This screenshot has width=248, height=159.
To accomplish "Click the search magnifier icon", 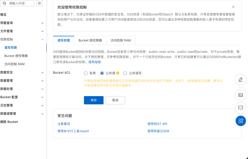I will tap(4, 3).
